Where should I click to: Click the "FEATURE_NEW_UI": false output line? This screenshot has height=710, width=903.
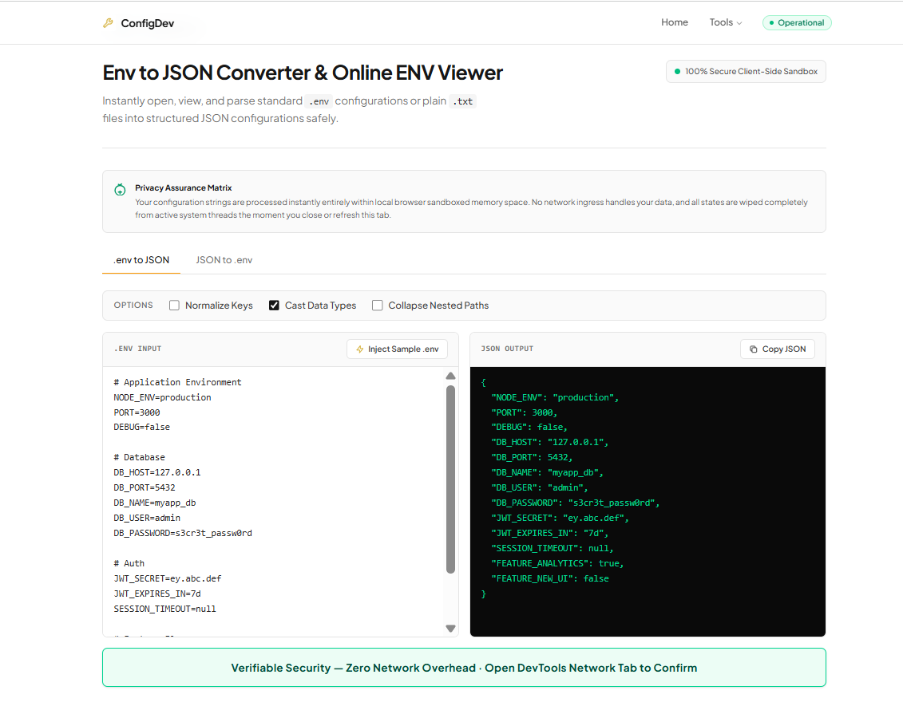click(550, 579)
